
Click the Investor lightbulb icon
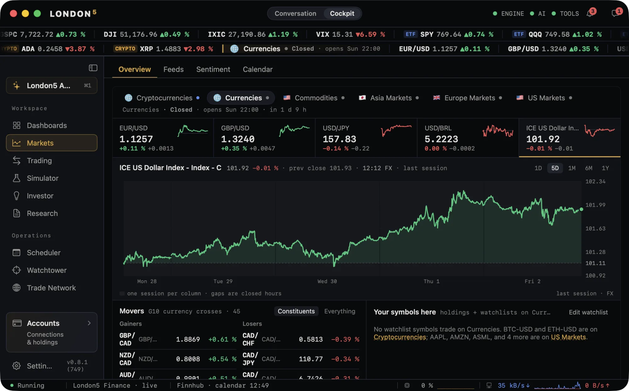tap(17, 196)
